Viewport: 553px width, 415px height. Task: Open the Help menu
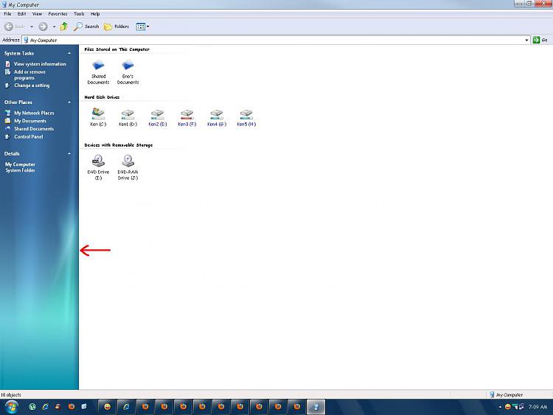point(95,14)
